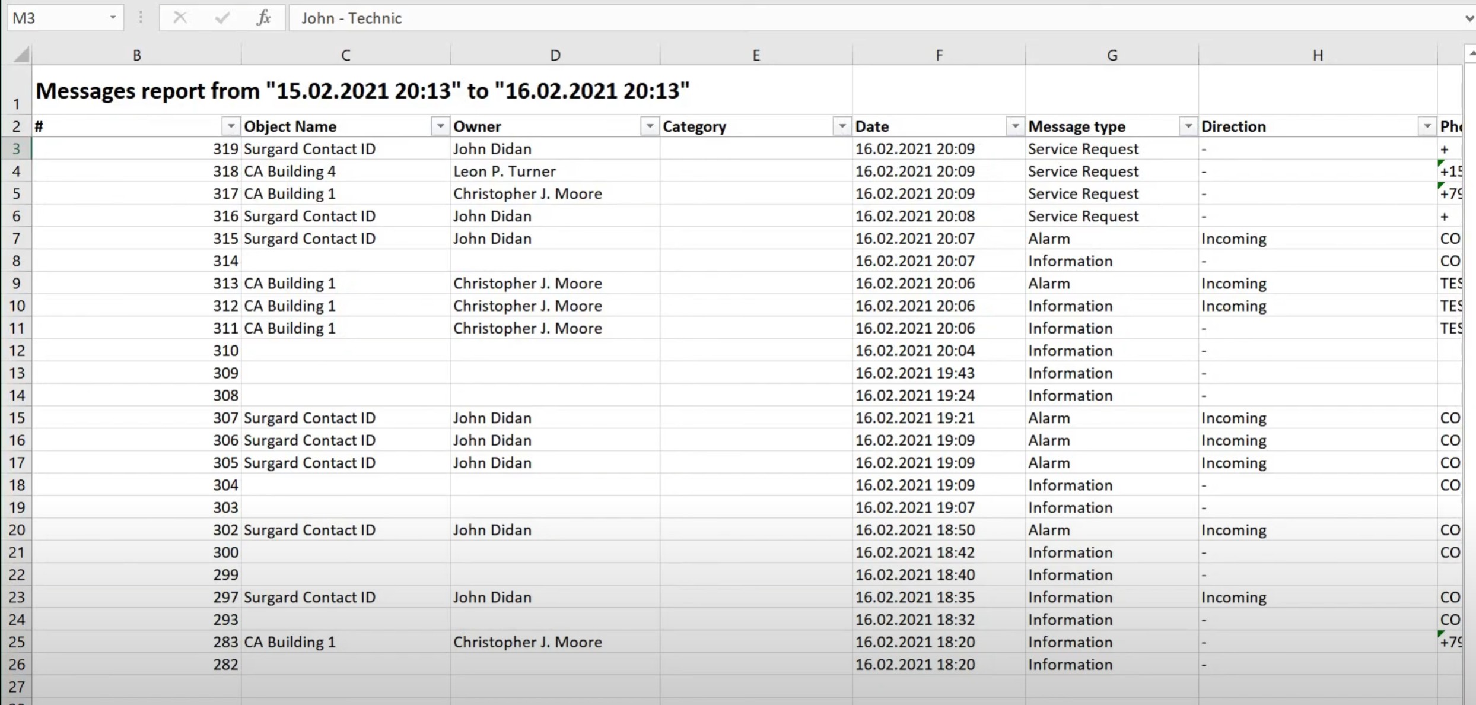Click the Category header cell

tap(756, 126)
